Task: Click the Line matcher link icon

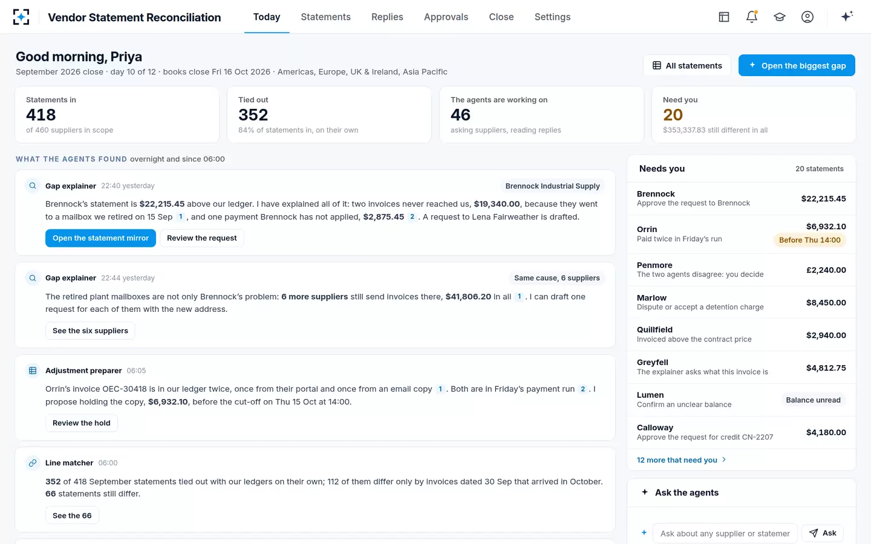Action: coord(33,463)
